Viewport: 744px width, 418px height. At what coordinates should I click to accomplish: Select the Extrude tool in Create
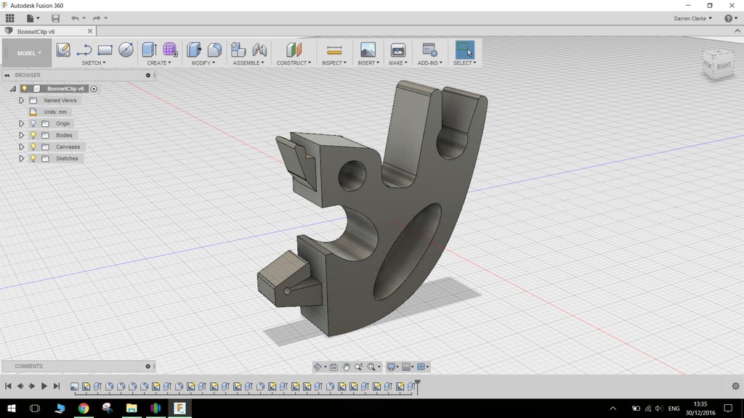click(149, 49)
